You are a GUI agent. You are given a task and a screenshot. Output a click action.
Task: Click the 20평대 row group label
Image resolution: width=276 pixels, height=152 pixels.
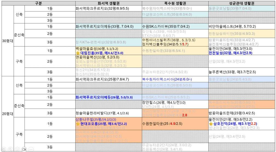click(8, 114)
